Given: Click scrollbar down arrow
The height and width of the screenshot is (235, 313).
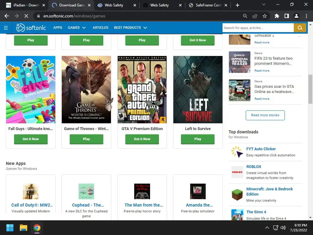Looking at the screenshot, I should (310, 218).
